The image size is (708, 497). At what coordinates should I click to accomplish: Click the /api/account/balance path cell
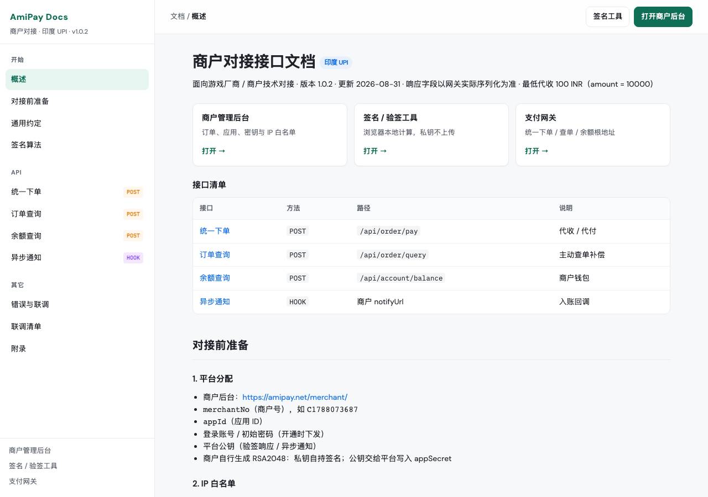[x=401, y=278]
